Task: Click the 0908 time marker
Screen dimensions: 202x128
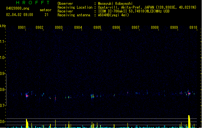Action: pyautogui.click(x=155, y=28)
